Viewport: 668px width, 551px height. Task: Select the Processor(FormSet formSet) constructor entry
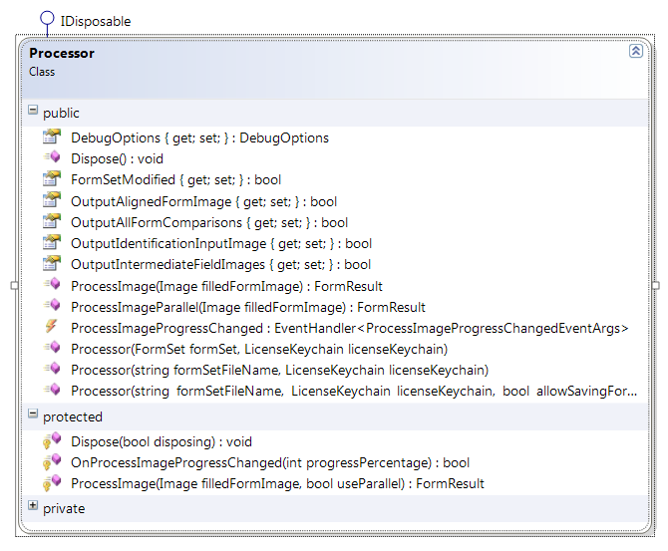coord(259,349)
